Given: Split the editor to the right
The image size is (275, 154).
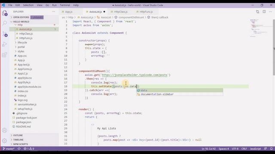Looking at the screenshot, I should (264, 12).
